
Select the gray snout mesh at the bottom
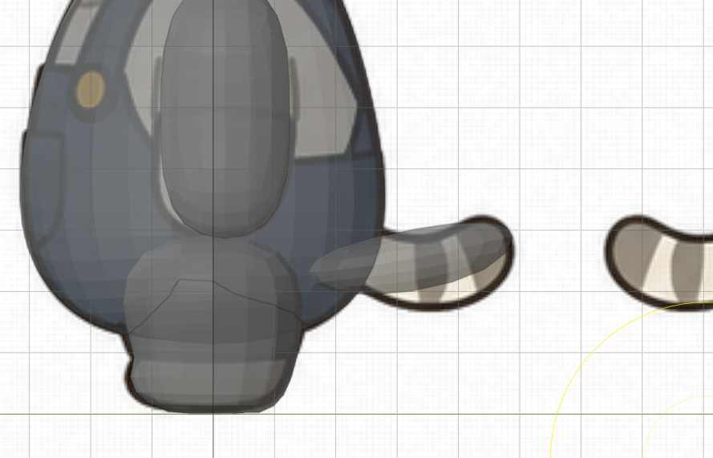pyautogui.click(x=213, y=325)
